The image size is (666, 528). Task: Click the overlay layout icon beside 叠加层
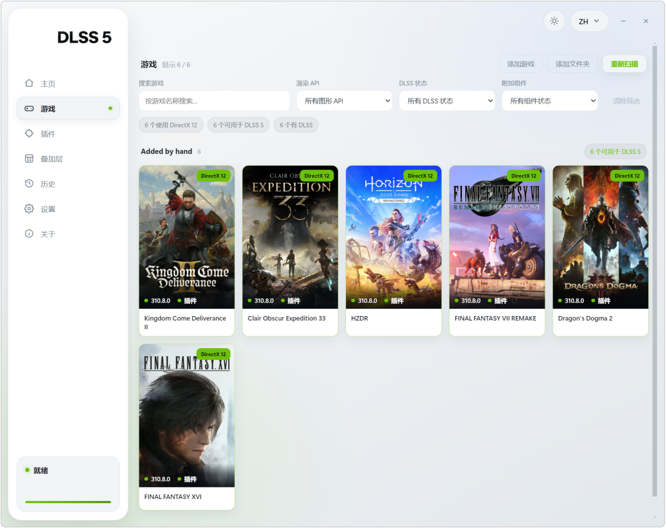click(29, 159)
